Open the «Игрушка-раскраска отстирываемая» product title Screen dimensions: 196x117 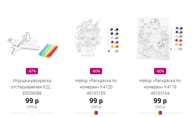(32, 84)
